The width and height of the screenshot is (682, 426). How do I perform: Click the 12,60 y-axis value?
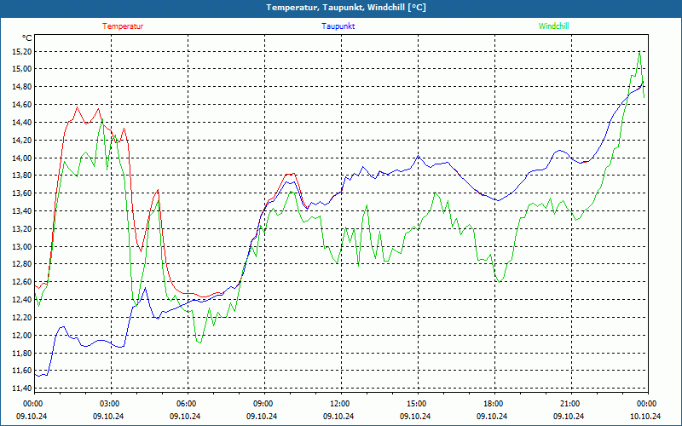coord(23,282)
